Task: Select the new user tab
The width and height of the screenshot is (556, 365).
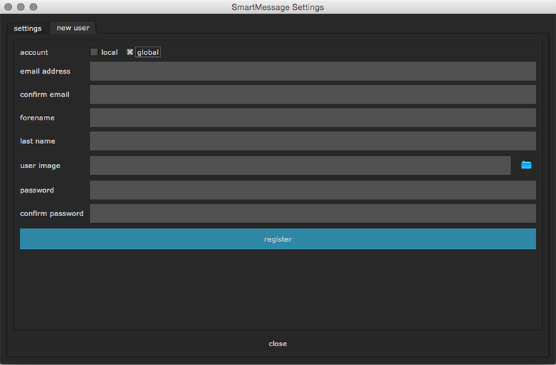Action: point(73,29)
